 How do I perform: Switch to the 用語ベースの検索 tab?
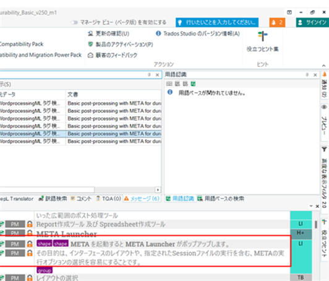221,199
